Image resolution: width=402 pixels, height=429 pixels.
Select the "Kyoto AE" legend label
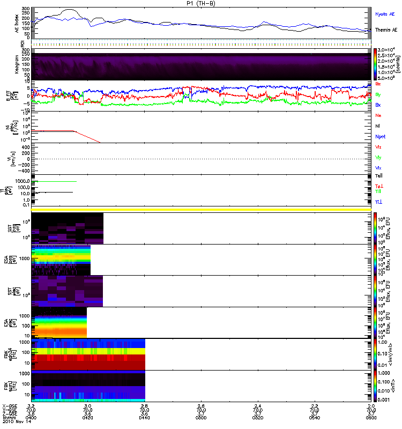[x=385, y=14]
